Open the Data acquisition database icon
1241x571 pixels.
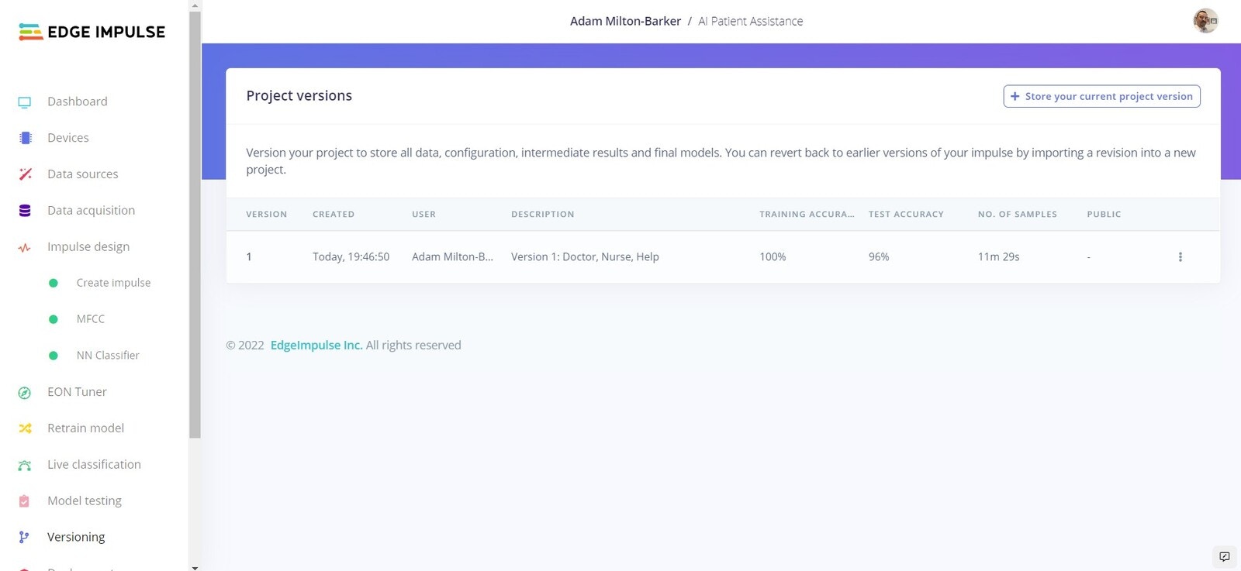pos(25,211)
